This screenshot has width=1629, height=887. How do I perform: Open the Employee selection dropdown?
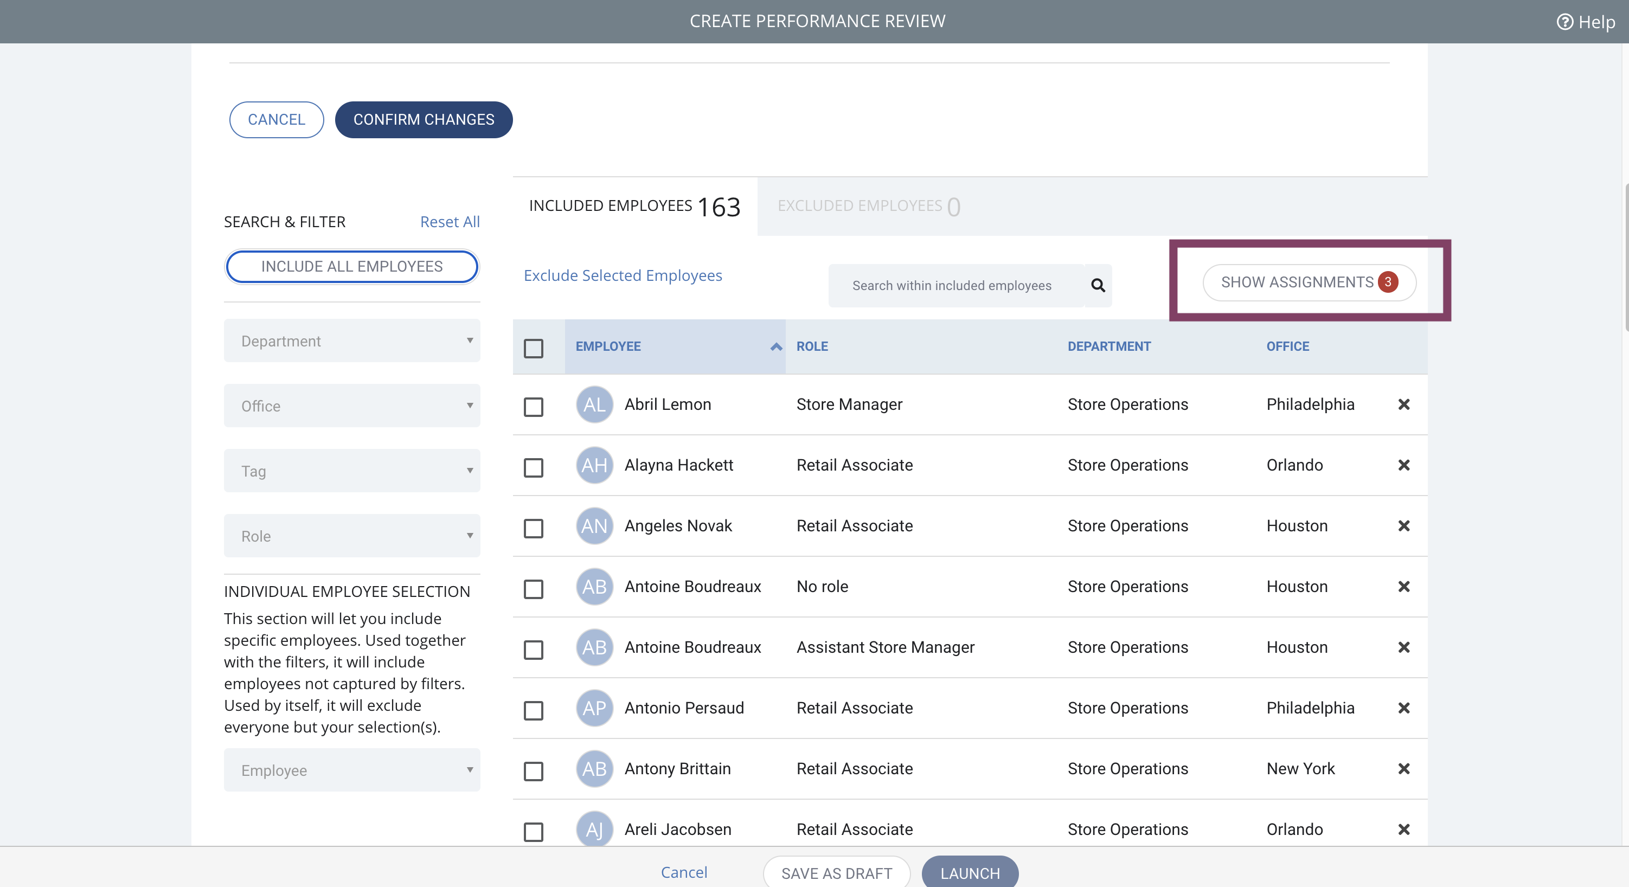(351, 770)
